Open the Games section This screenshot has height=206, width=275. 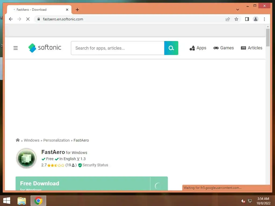pos(223,48)
